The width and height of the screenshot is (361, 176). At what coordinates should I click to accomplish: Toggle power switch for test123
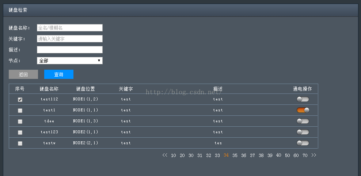[x=303, y=132]
